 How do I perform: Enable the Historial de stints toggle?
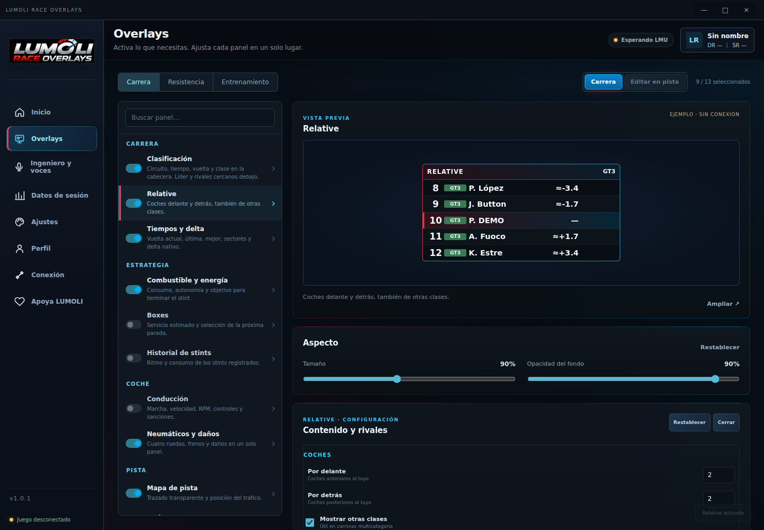134,358
